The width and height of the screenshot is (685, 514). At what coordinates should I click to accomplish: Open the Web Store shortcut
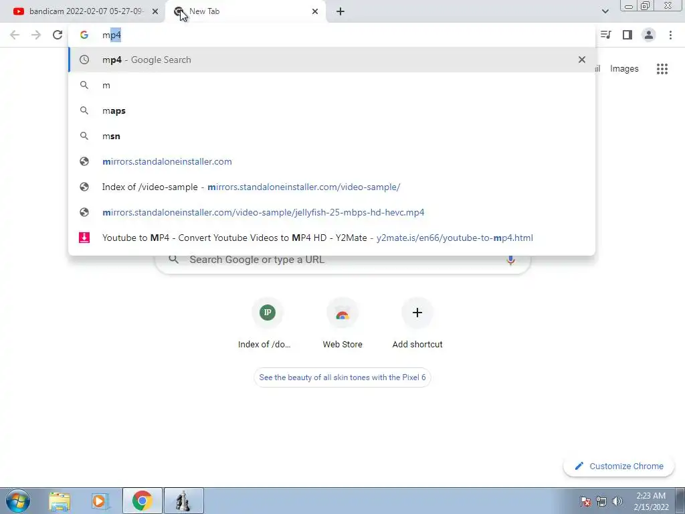click(342, 323)
